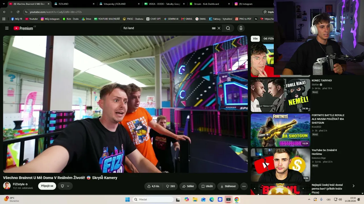Close the Kick Dashboard tab
The image size is (364, 204).
coord(229,4)
